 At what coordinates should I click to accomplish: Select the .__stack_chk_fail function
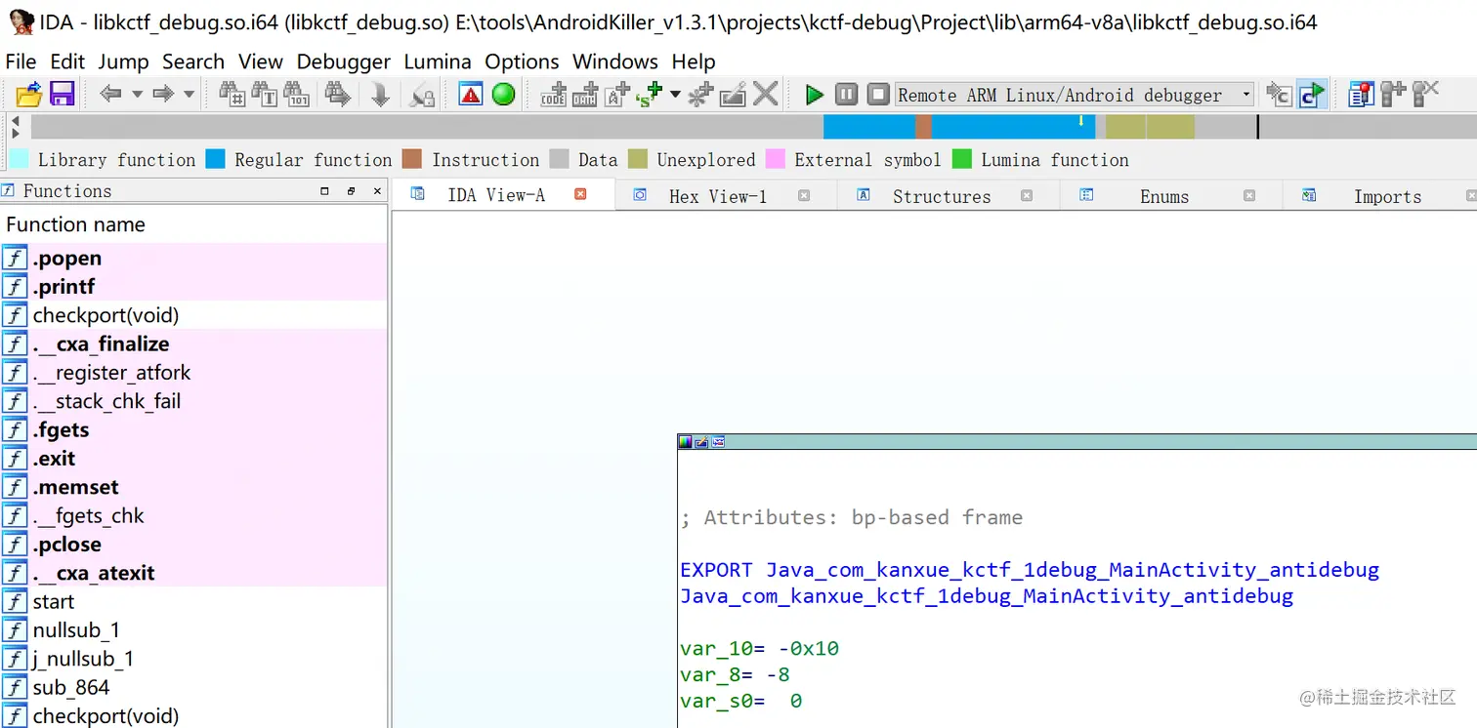[194, 401]
